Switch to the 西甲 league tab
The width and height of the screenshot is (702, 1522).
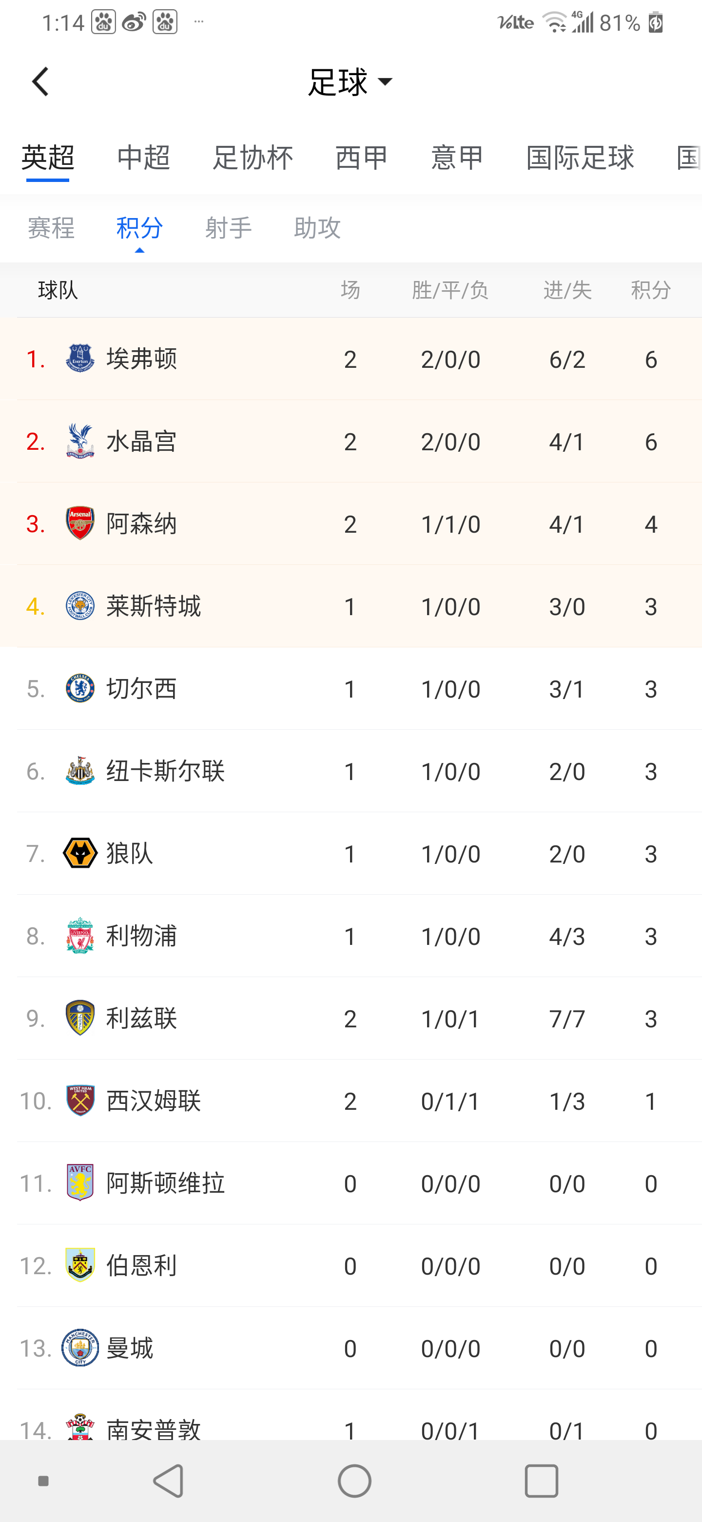(x=361, y=158)
